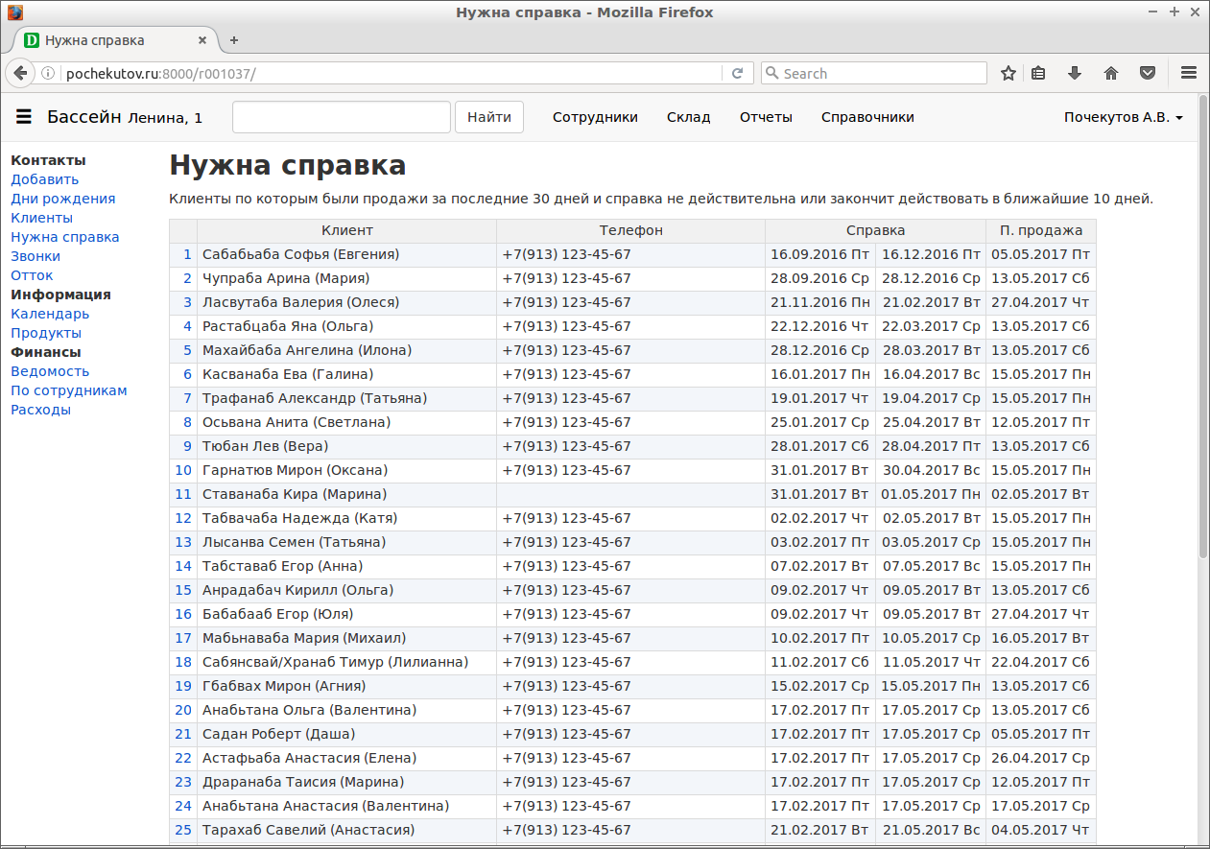Click the Справка column header
1210x849 pixels.
click(875, 230)
